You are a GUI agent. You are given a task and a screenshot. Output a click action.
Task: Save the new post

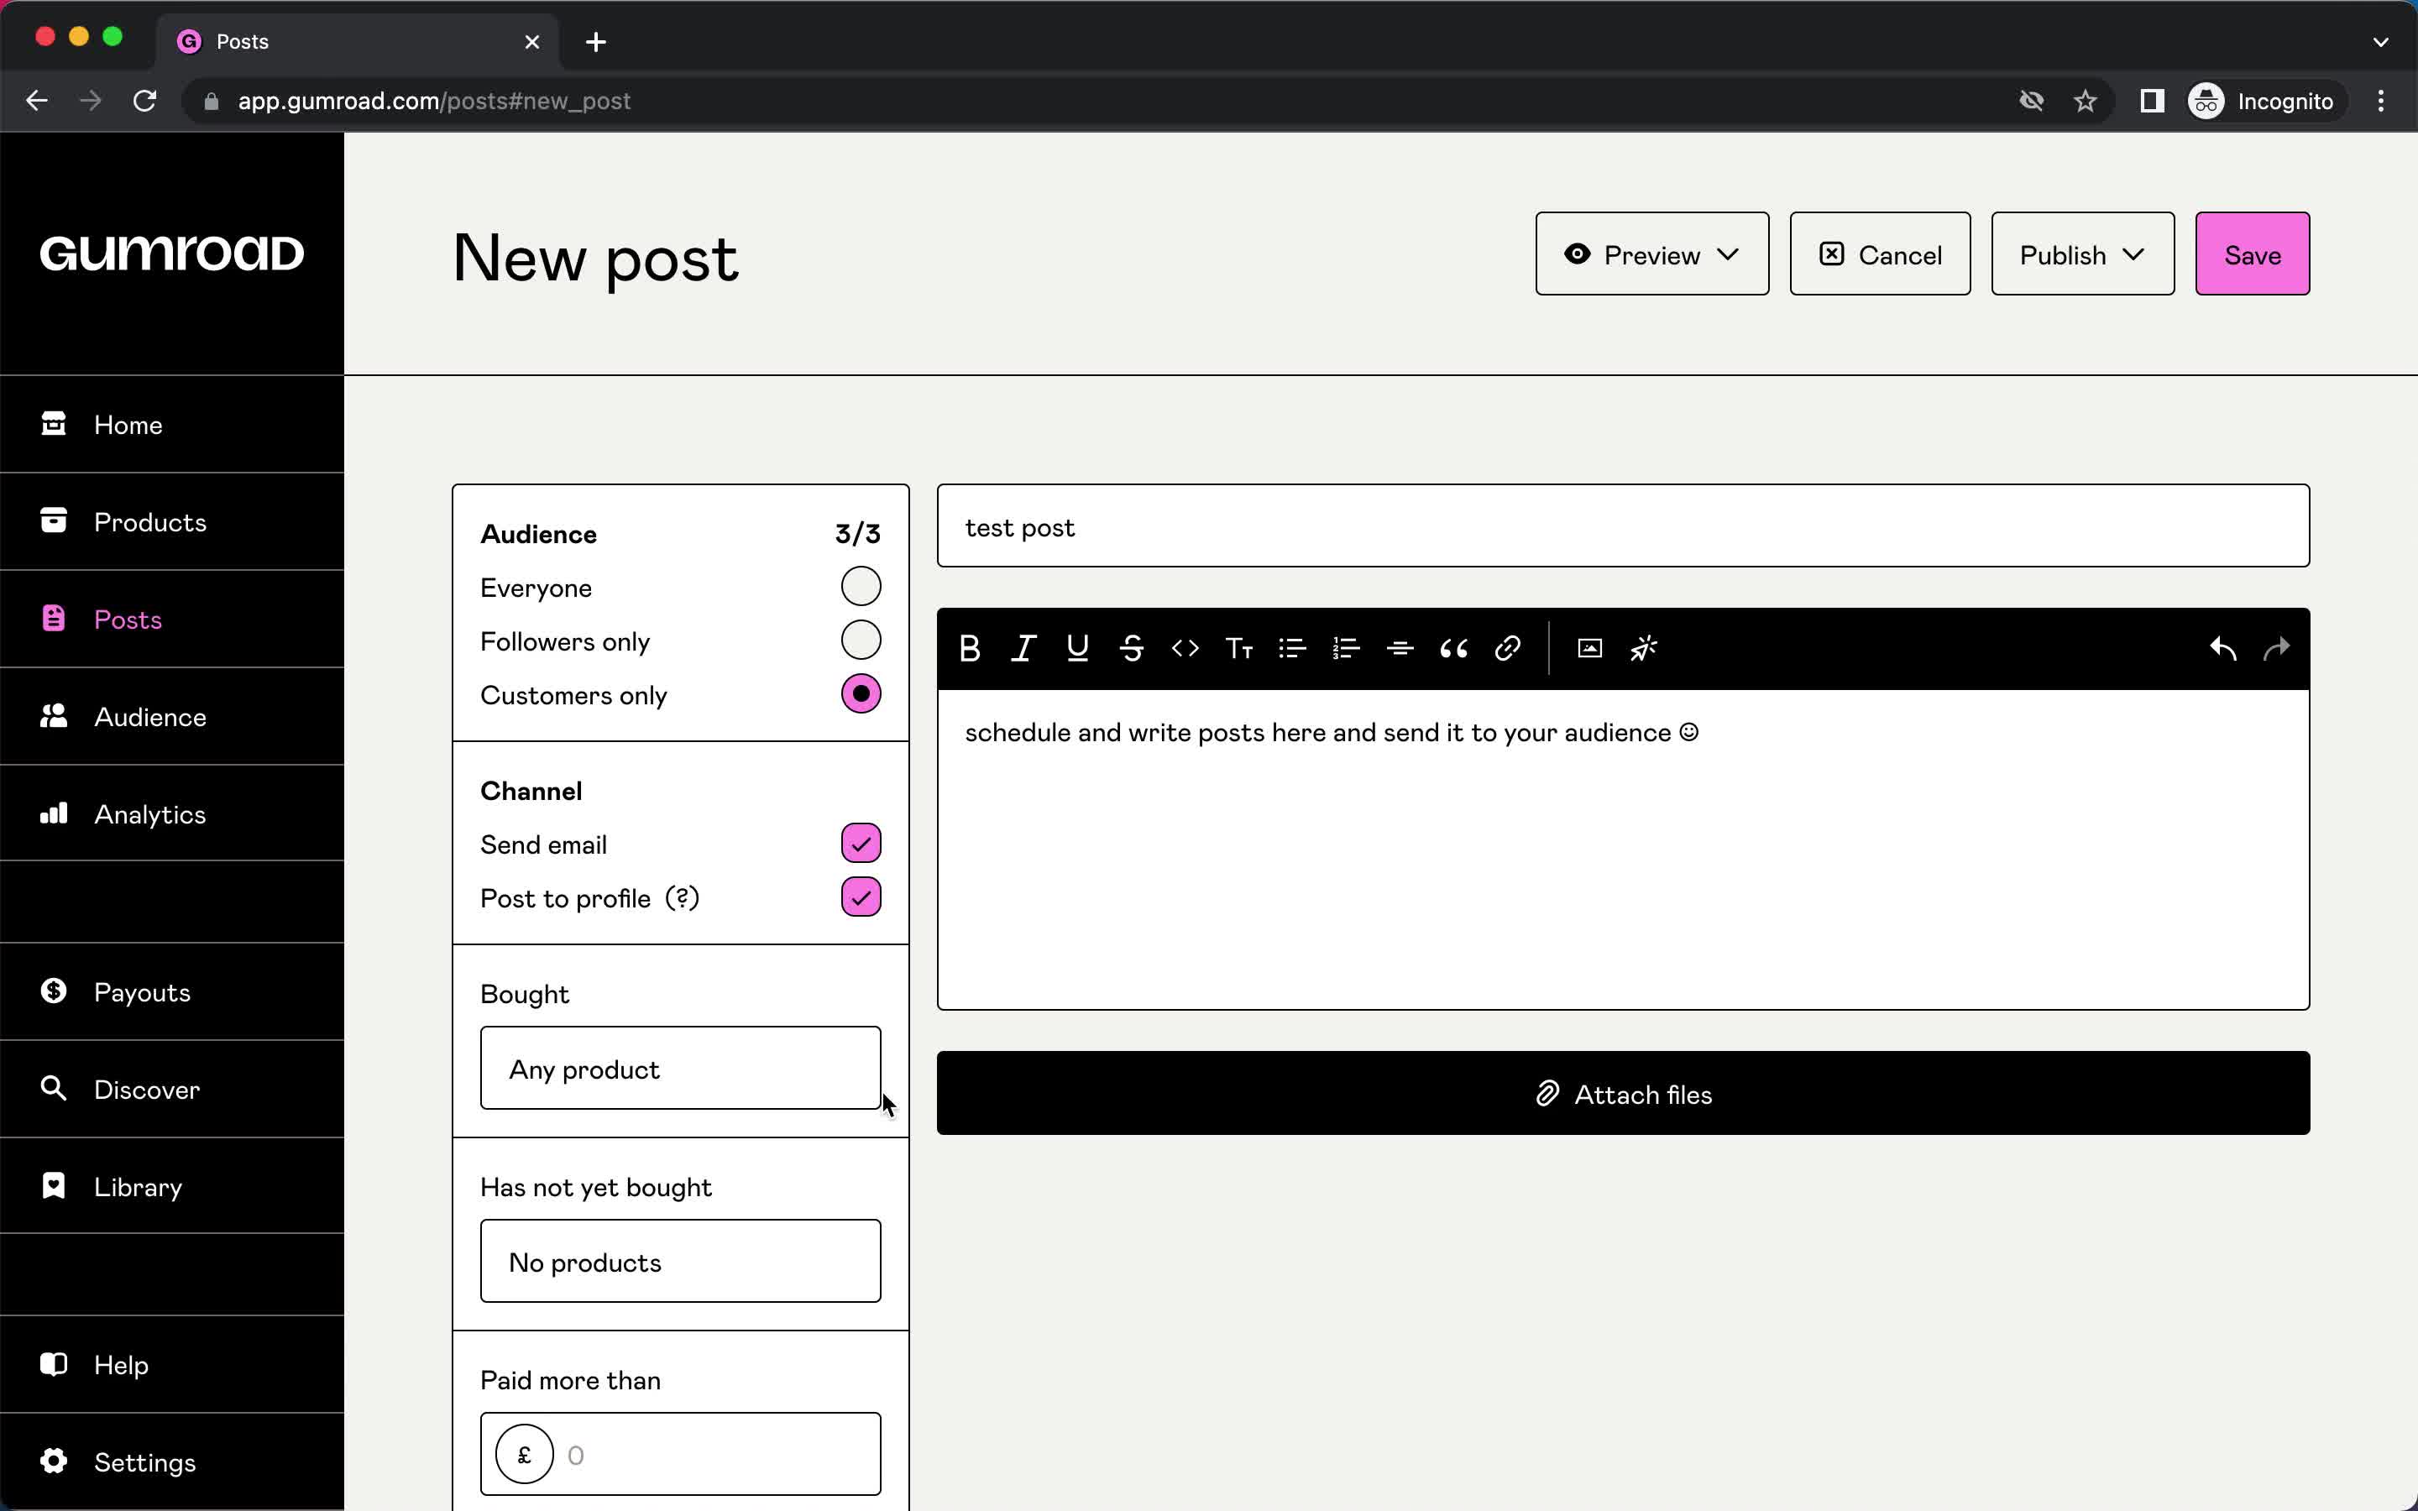coord(2252,254)
